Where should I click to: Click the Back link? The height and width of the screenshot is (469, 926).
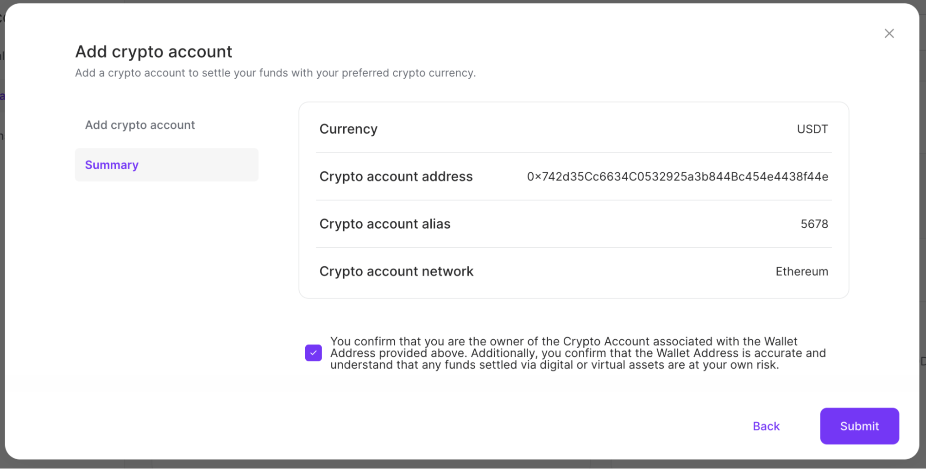tap(766, 426)
